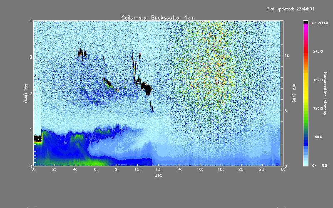Click the '4' label on the km axis

click(x=31, y=21)
